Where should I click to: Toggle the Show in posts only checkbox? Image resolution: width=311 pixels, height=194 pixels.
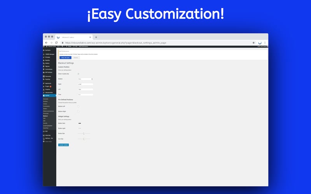[79, 74]
